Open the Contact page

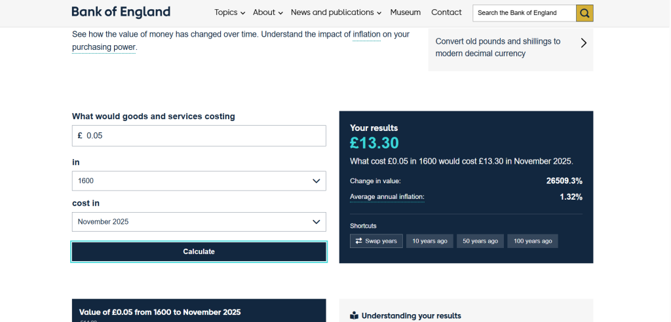446,12
